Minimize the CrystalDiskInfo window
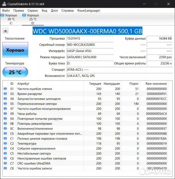Screen dimensions: 175x179 click(144, 4)
